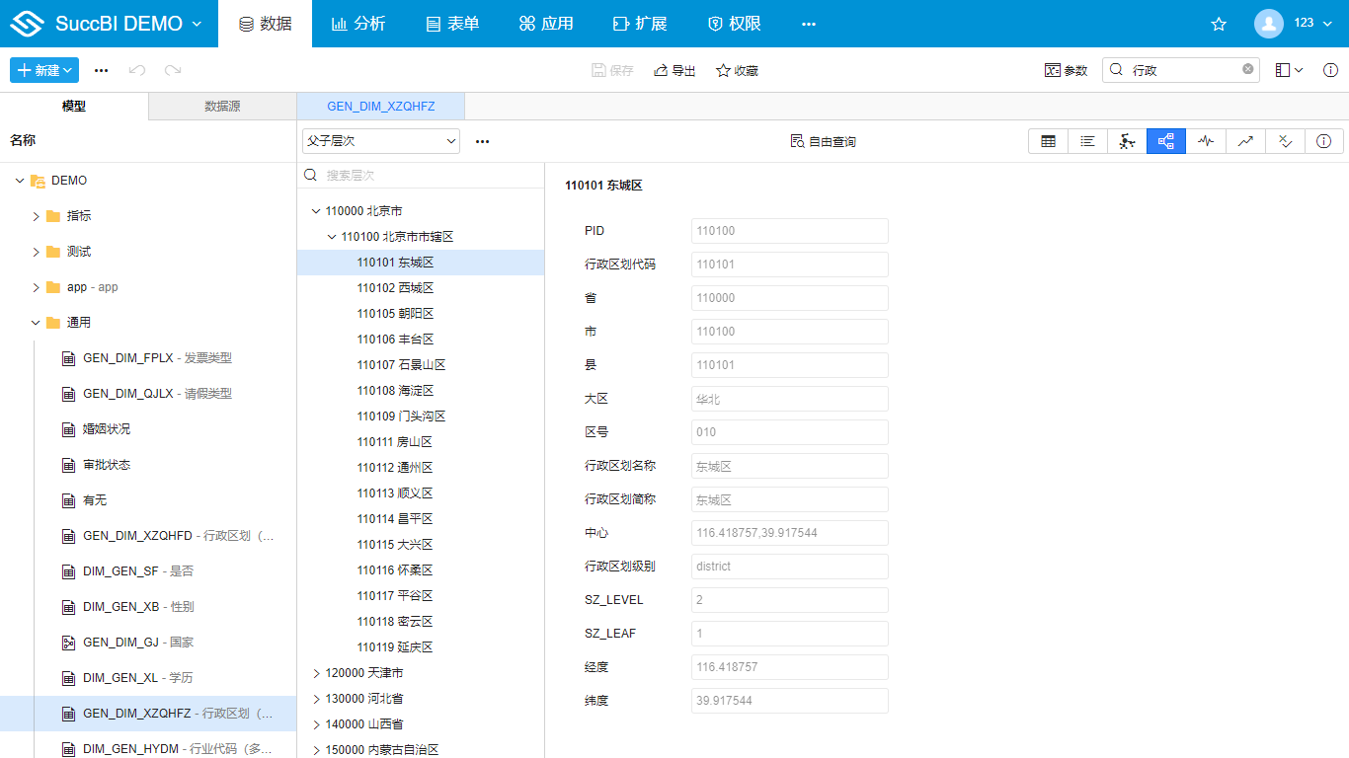The height and width of the screenshot is (758, 1349).
Task: Click the trend line icon
Action: coord(1244,141)
